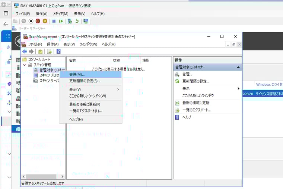Select 管理(M)... in the context menu
The width and height of the screenshot is (283, 189).
coord(77,75)
